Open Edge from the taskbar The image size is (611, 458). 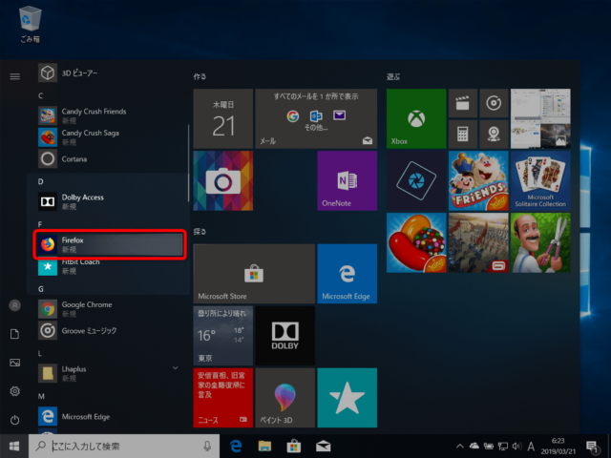(x=236, y=447)
